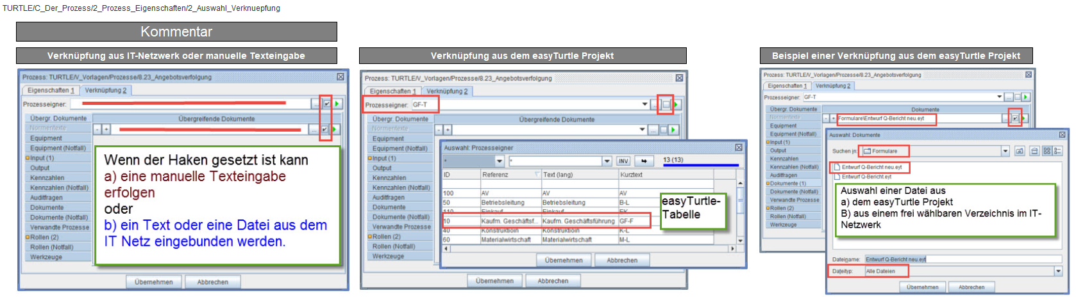Click the arrow button next to INV
Image resolution: width=1076 pixels, height=302 pixels.
click(644, 161)
